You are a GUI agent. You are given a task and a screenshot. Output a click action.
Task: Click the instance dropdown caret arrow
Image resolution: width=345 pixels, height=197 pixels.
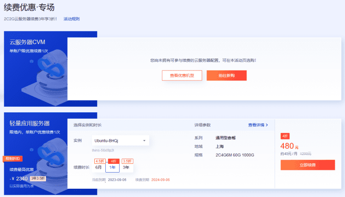point(144,140)
